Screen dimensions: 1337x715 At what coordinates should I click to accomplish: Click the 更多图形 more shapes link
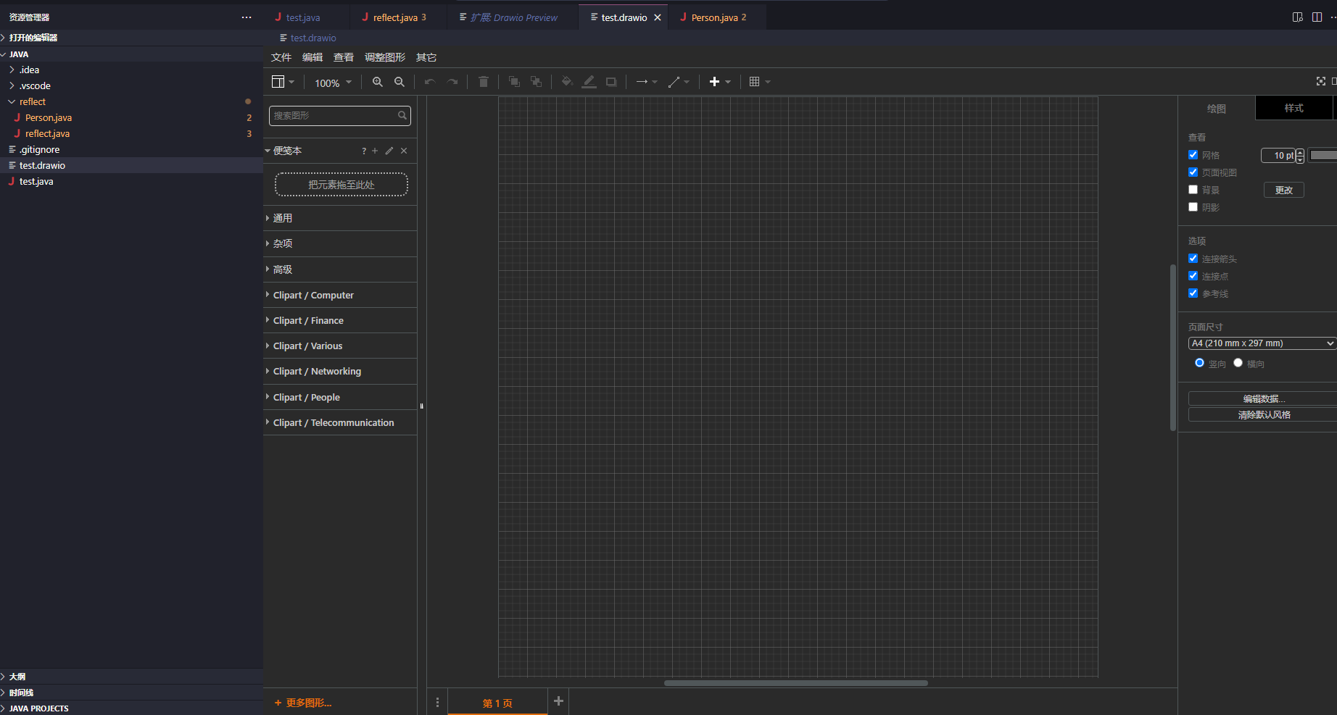pos(303,703)
